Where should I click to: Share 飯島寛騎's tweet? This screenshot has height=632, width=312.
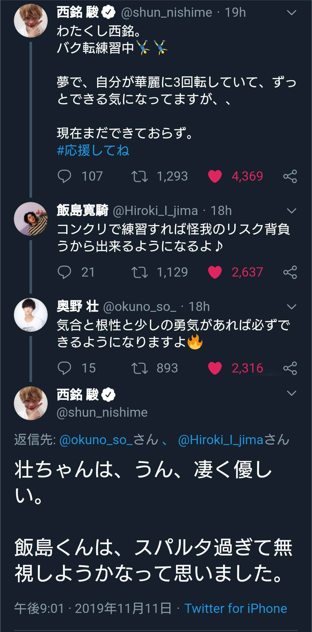(x=290, y=272)
